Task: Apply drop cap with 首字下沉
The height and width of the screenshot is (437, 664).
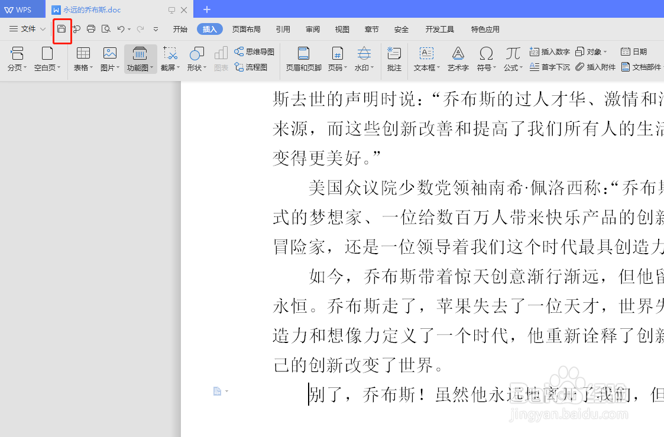Action: click(549, 67)
